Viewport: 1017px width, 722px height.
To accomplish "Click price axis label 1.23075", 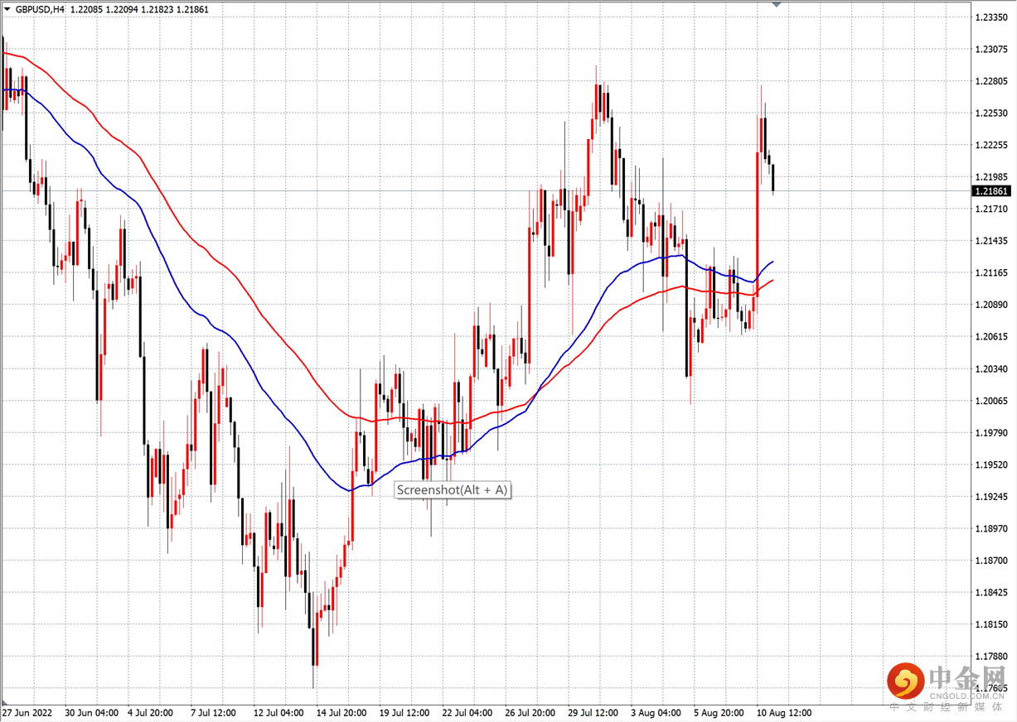I will pos(991,49).
